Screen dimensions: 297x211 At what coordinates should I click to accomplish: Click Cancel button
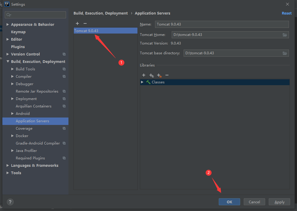coord(254,202)
